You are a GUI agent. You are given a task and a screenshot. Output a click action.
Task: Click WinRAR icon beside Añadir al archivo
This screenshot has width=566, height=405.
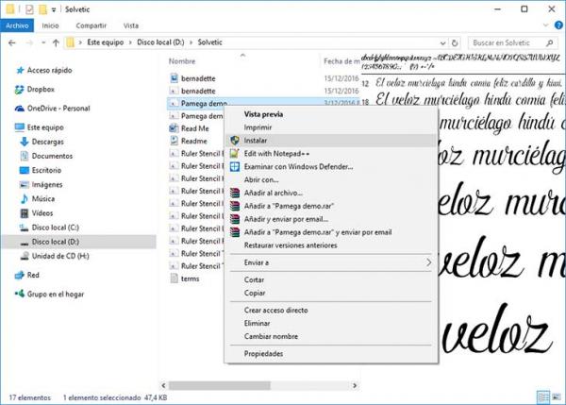coord(235,193)
